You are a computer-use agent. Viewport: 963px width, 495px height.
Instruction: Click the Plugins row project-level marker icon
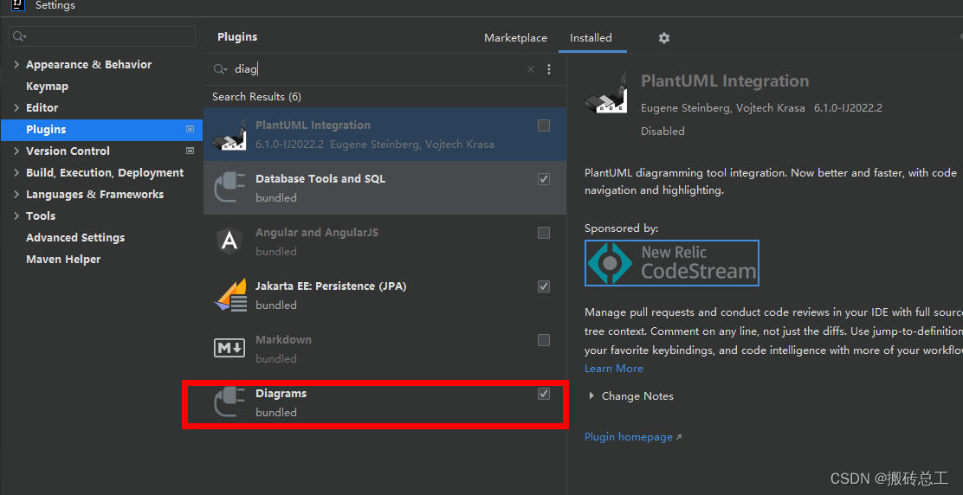(190, 130)
